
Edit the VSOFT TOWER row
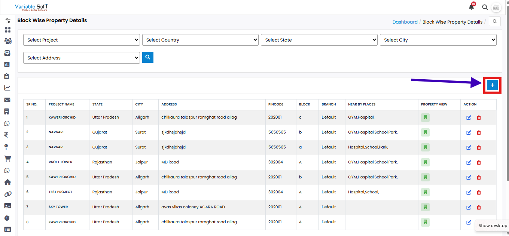[469, 162]
